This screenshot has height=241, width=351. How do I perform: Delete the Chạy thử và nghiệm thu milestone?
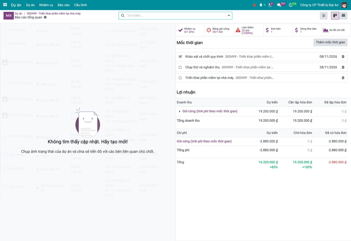click(343, 67)
